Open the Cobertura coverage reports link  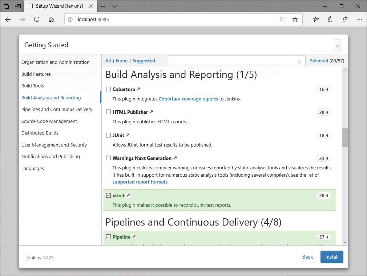pos(188,98)
